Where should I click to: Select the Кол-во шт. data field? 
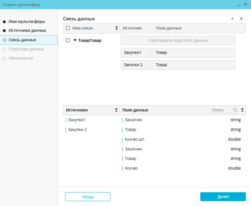[135, 139]
